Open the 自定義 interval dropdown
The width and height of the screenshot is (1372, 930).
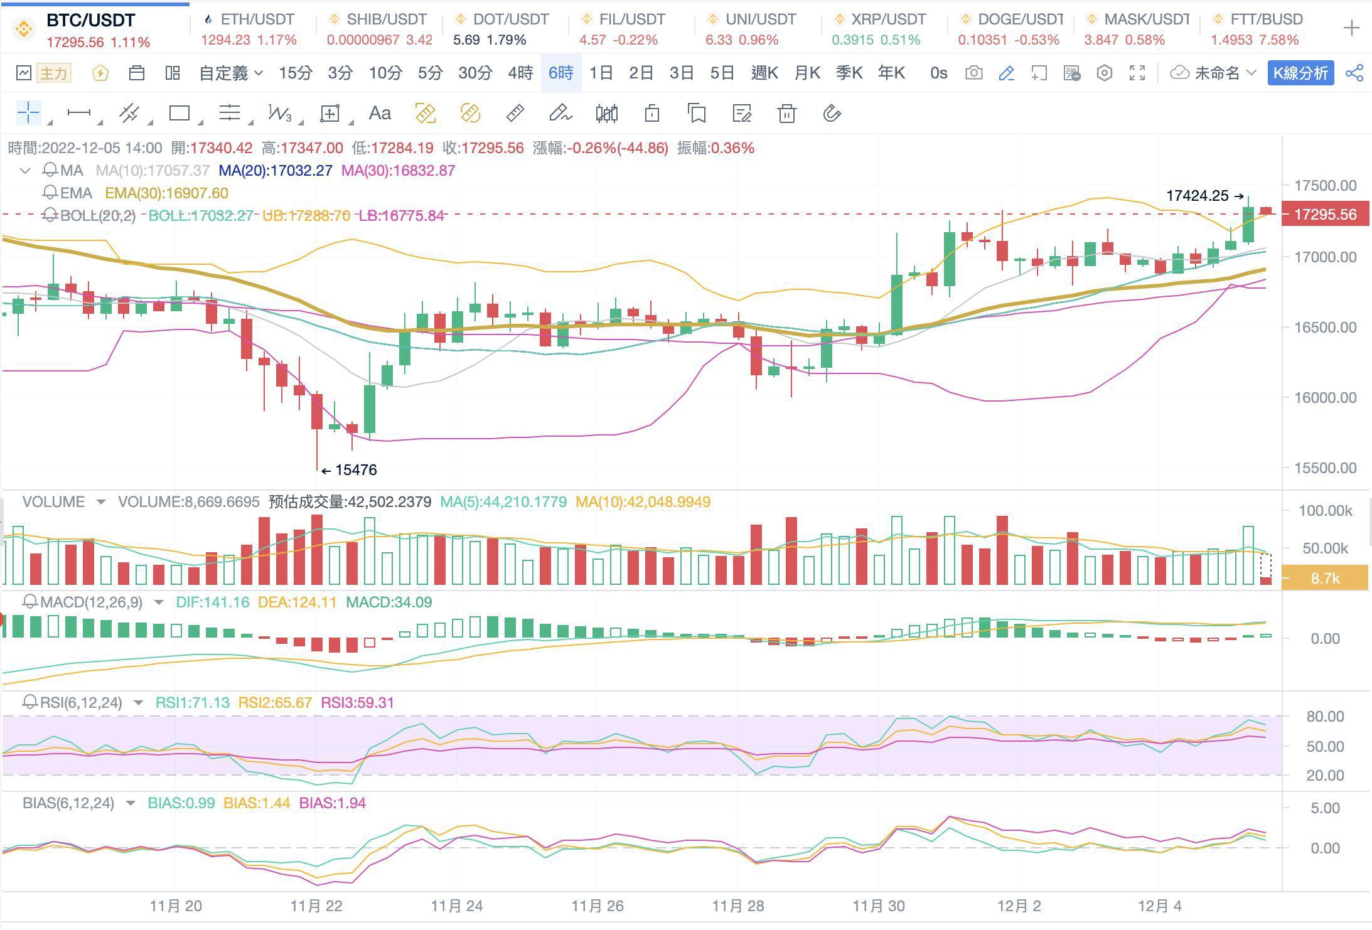pyautogui.click(x=230, y=73)
